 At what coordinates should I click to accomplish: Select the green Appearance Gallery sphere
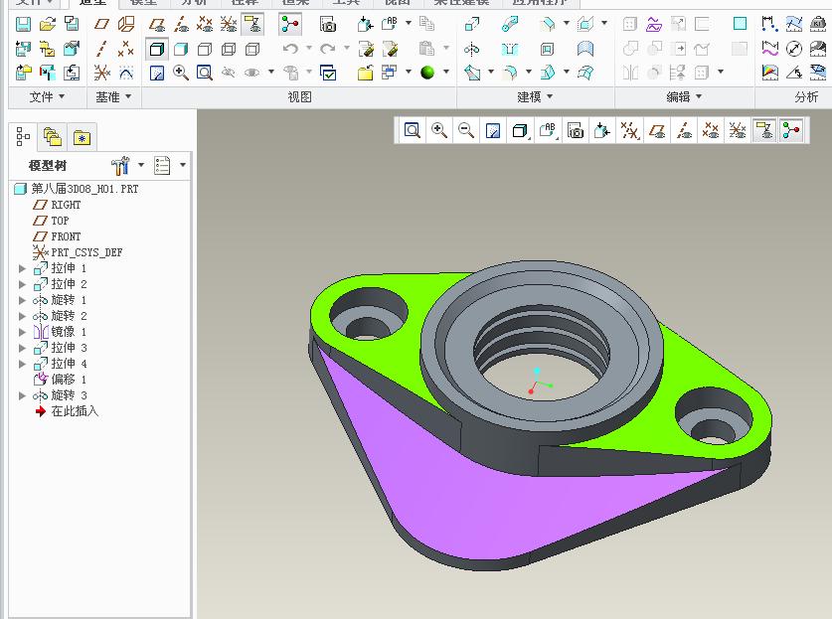(427, 73)
